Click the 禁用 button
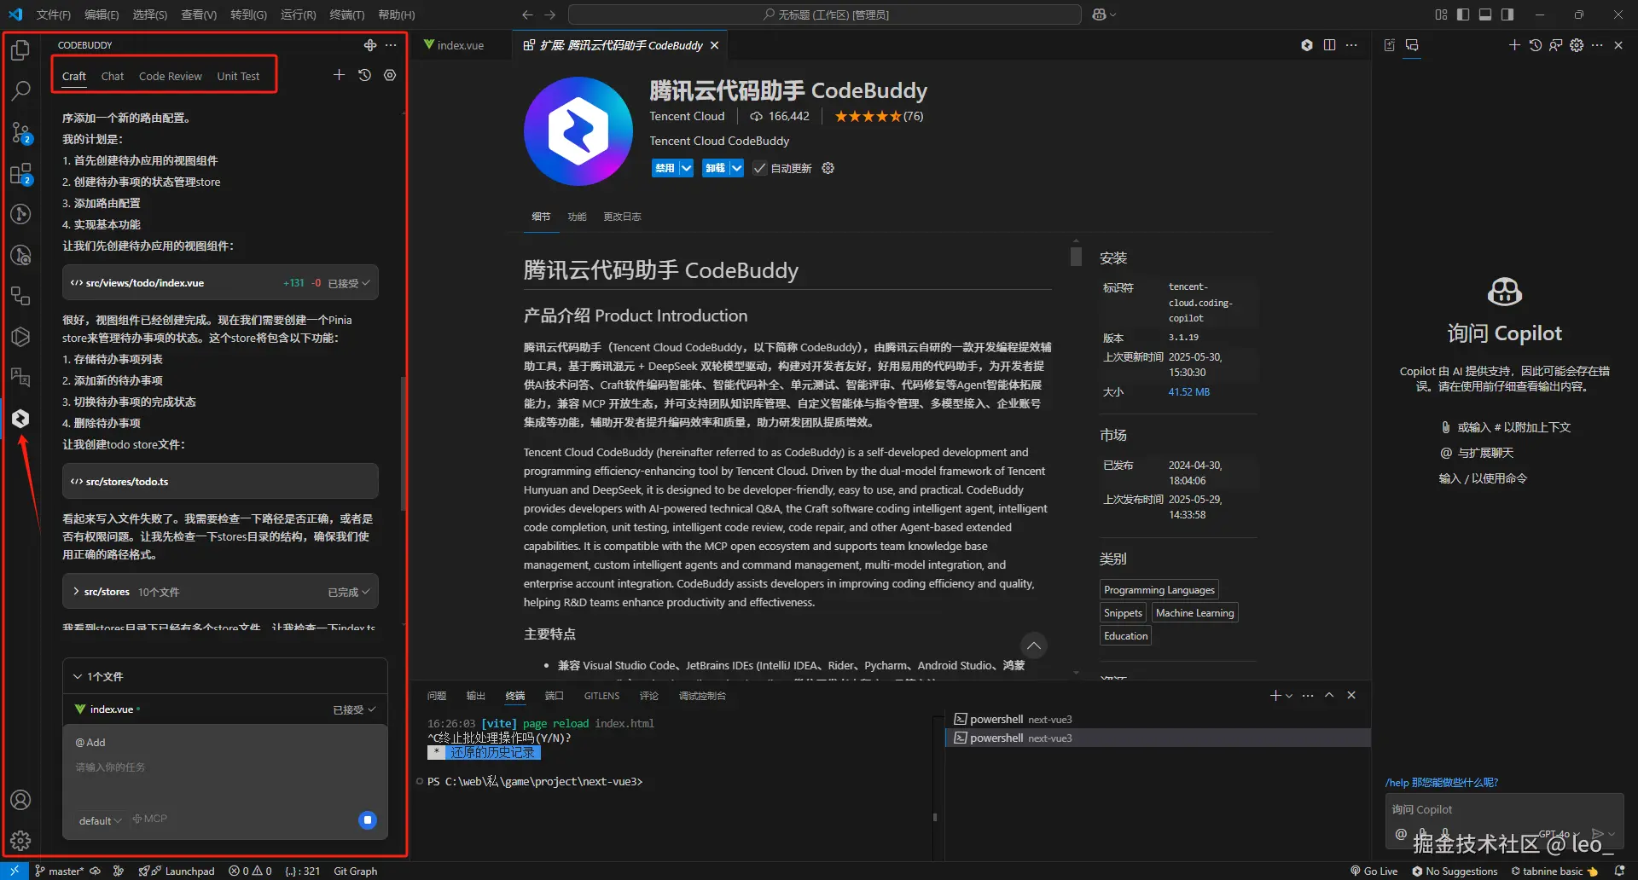Image resolution: width=1638 pixels, height=880 pixels. 665,168
